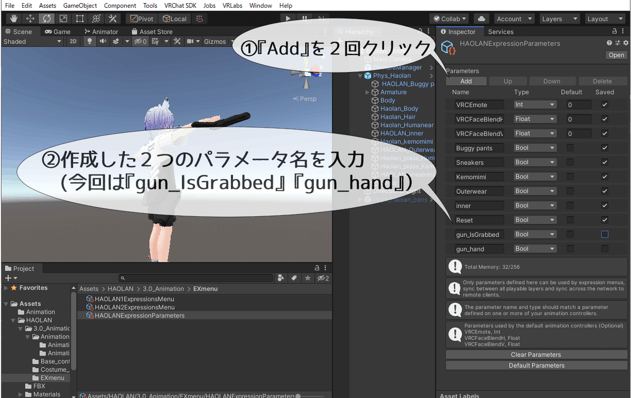The width and height of the screenshot is (631, 398).
Task: Collapse HAOLAN folder in Project tree
Action: 14,320
